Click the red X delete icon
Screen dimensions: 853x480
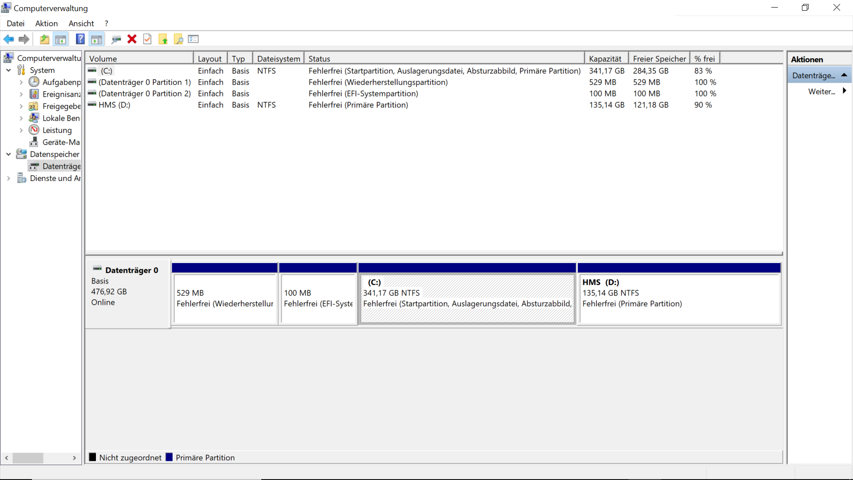(132, 39)
